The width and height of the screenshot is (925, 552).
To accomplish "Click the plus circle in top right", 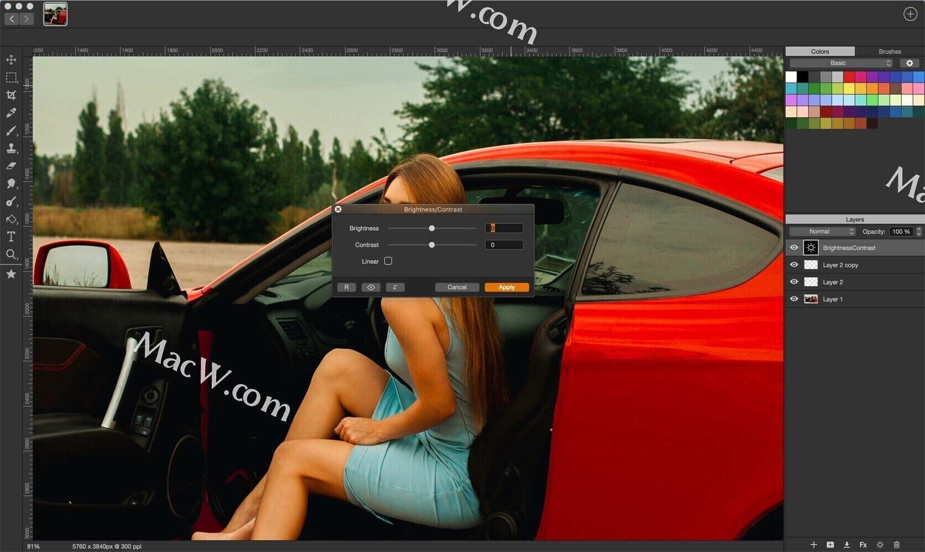I will tap(910, 14).
